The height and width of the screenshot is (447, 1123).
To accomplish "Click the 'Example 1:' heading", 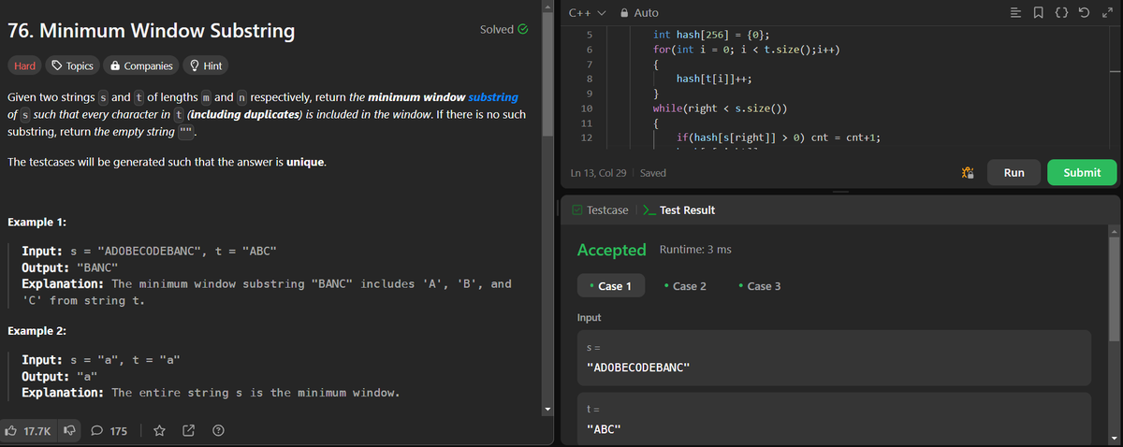I will tap(36, 223).
